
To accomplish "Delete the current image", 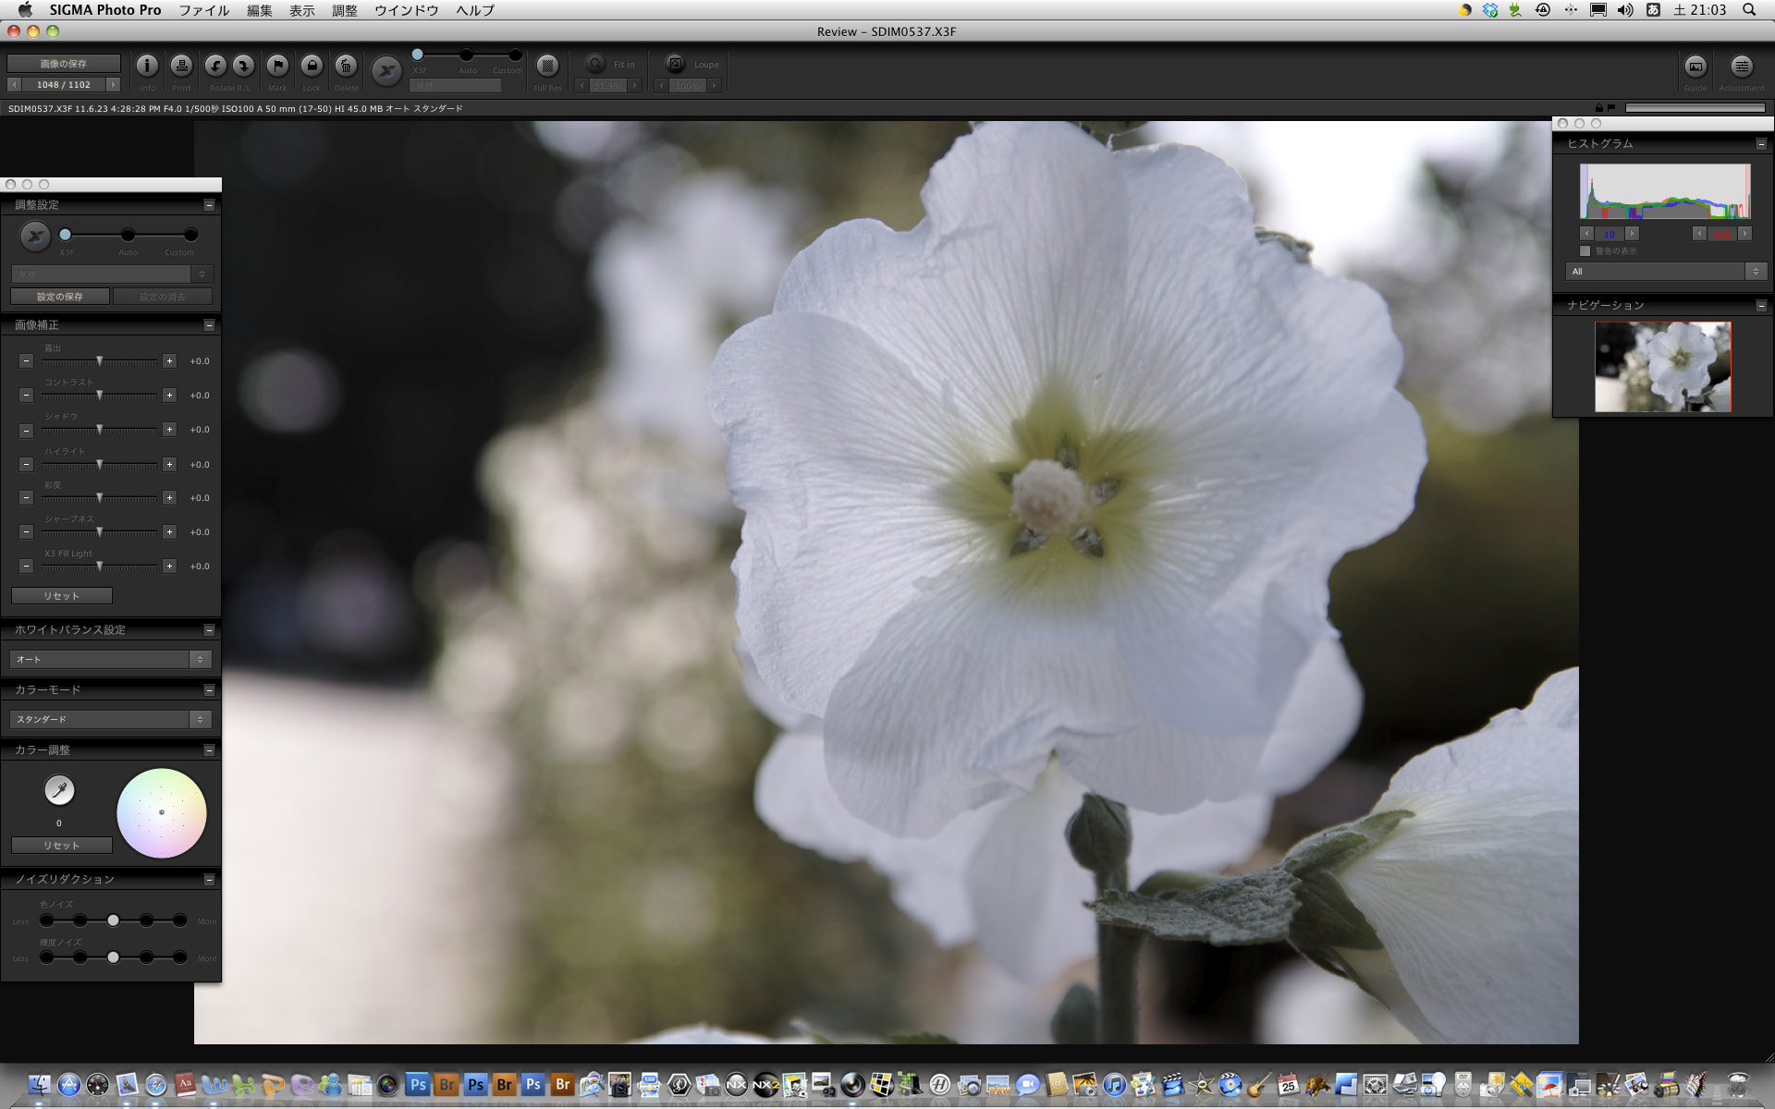I will click(347, 66).
